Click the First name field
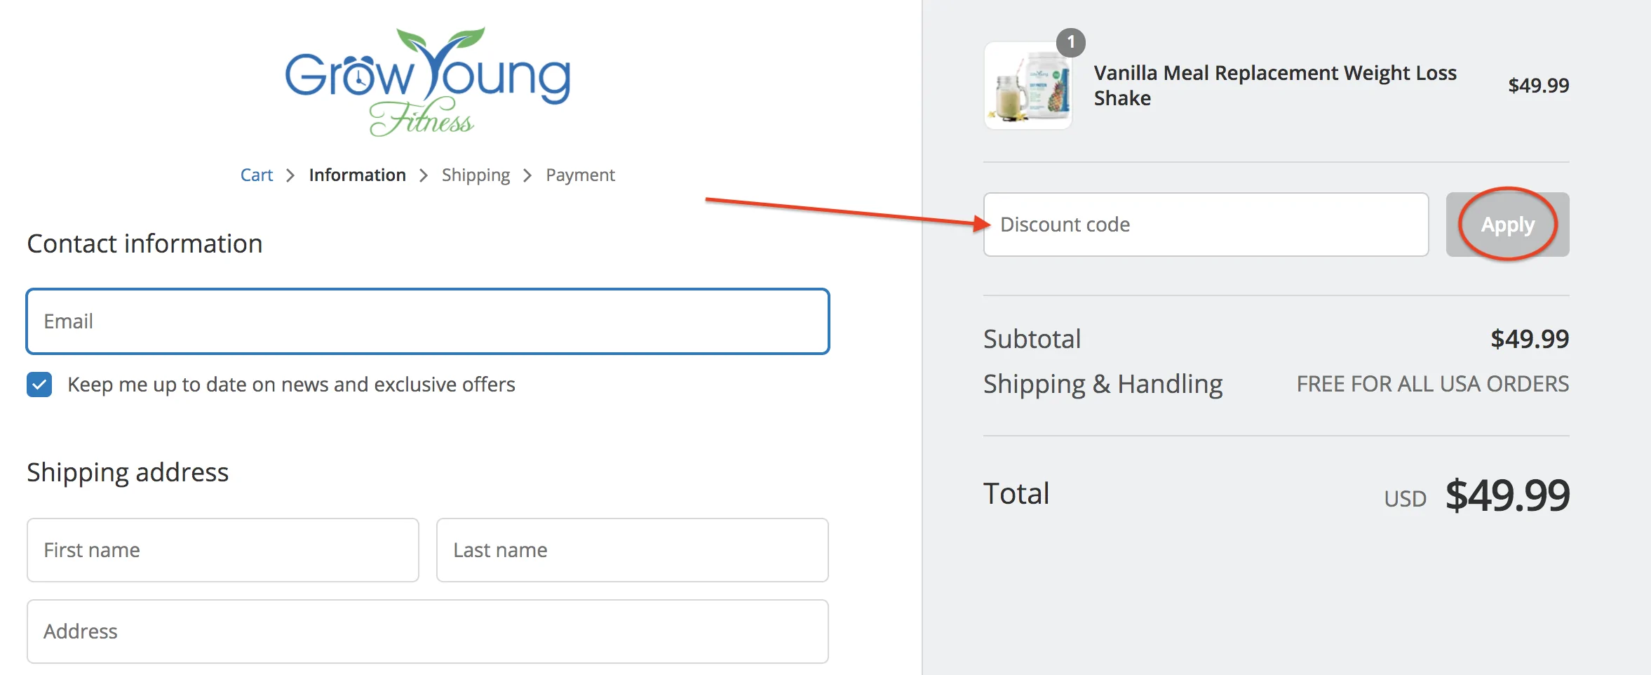 coord(223,550)
